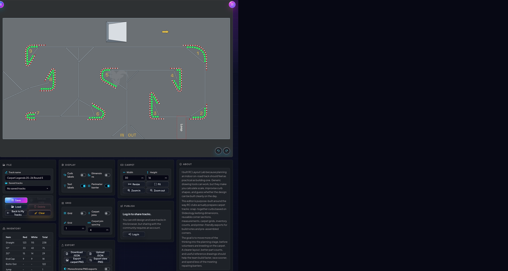This screenshot has height=271, width=508.
Task: Click the Red column header in inventory
Action: pyautogui.click(x=25, y=237)
